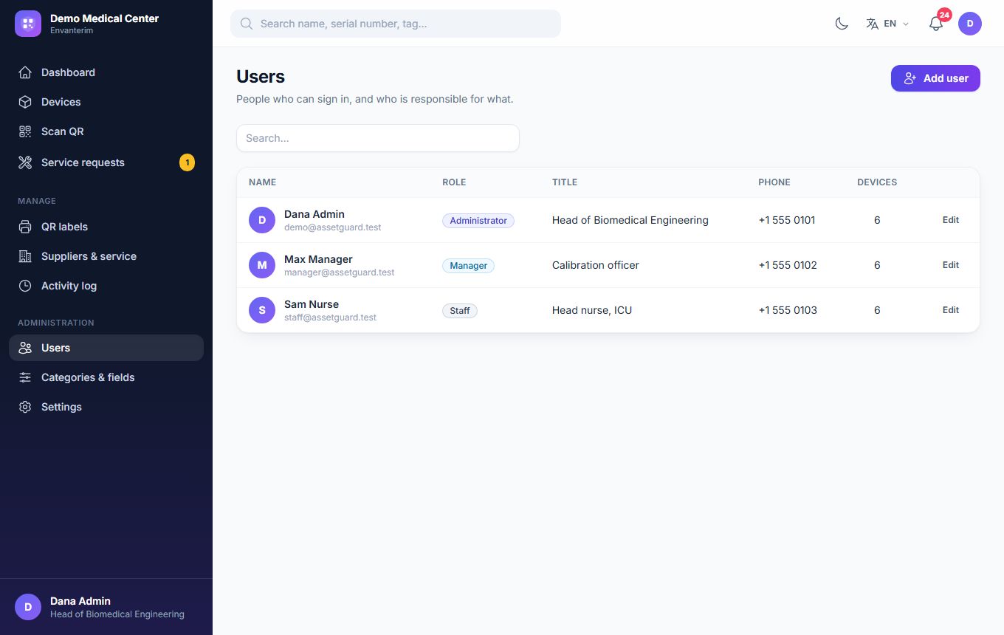
Task: Open the Dashboard menu item
Action: 106,72
